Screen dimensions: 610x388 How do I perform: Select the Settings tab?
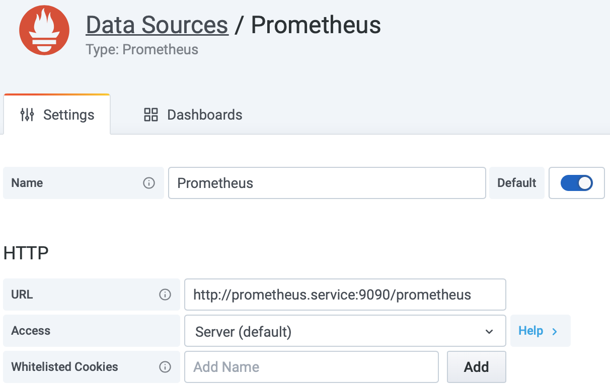point(57,115)
